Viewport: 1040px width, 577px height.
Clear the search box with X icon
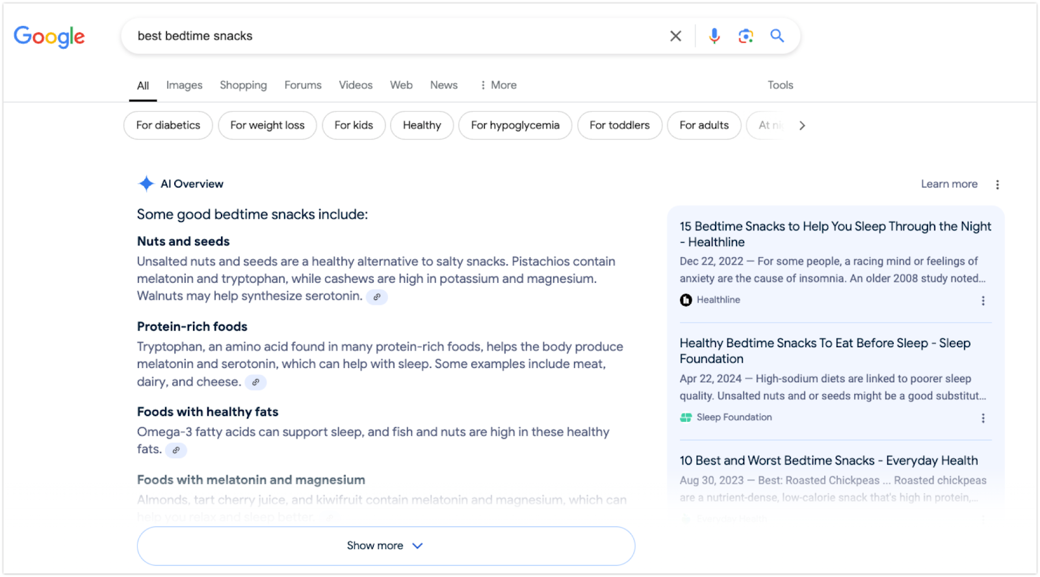(x=676, y=36)
